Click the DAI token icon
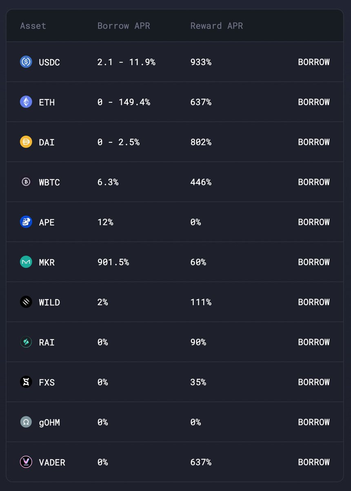This screenshot has width=351, height=491. 26,142
